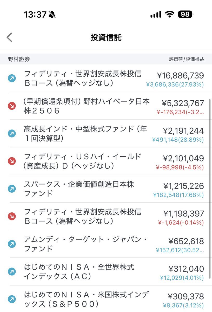Tap red down-arrow icon for 野村ハイベータ日本株２５０６
Viewport: 212px width, 312px height.
12,106
